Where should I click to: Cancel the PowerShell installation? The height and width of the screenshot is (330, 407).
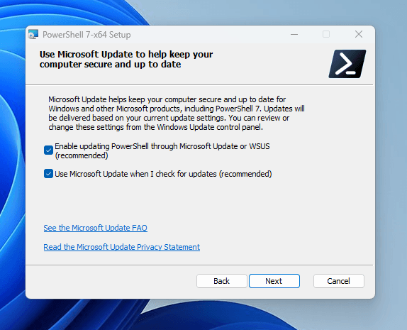(339, 281)
